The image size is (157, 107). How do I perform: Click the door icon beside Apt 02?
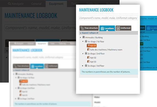88,57
